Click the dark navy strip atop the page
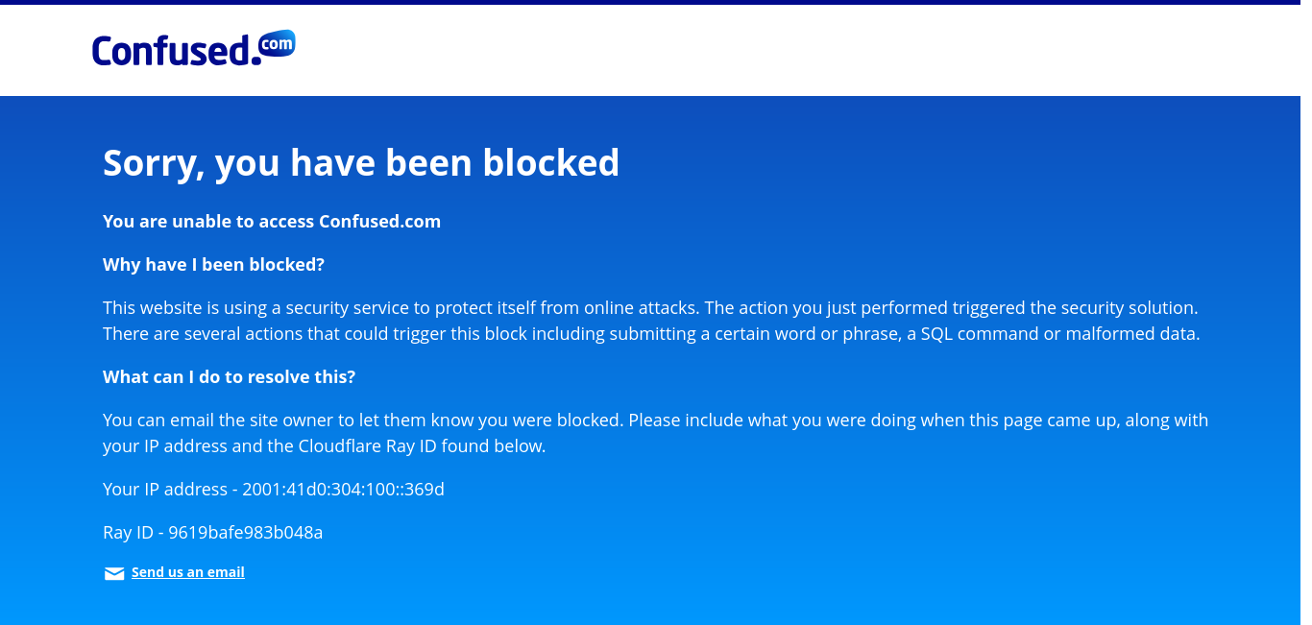Screen dimensions: 1312x625 (x=656, y=2)
